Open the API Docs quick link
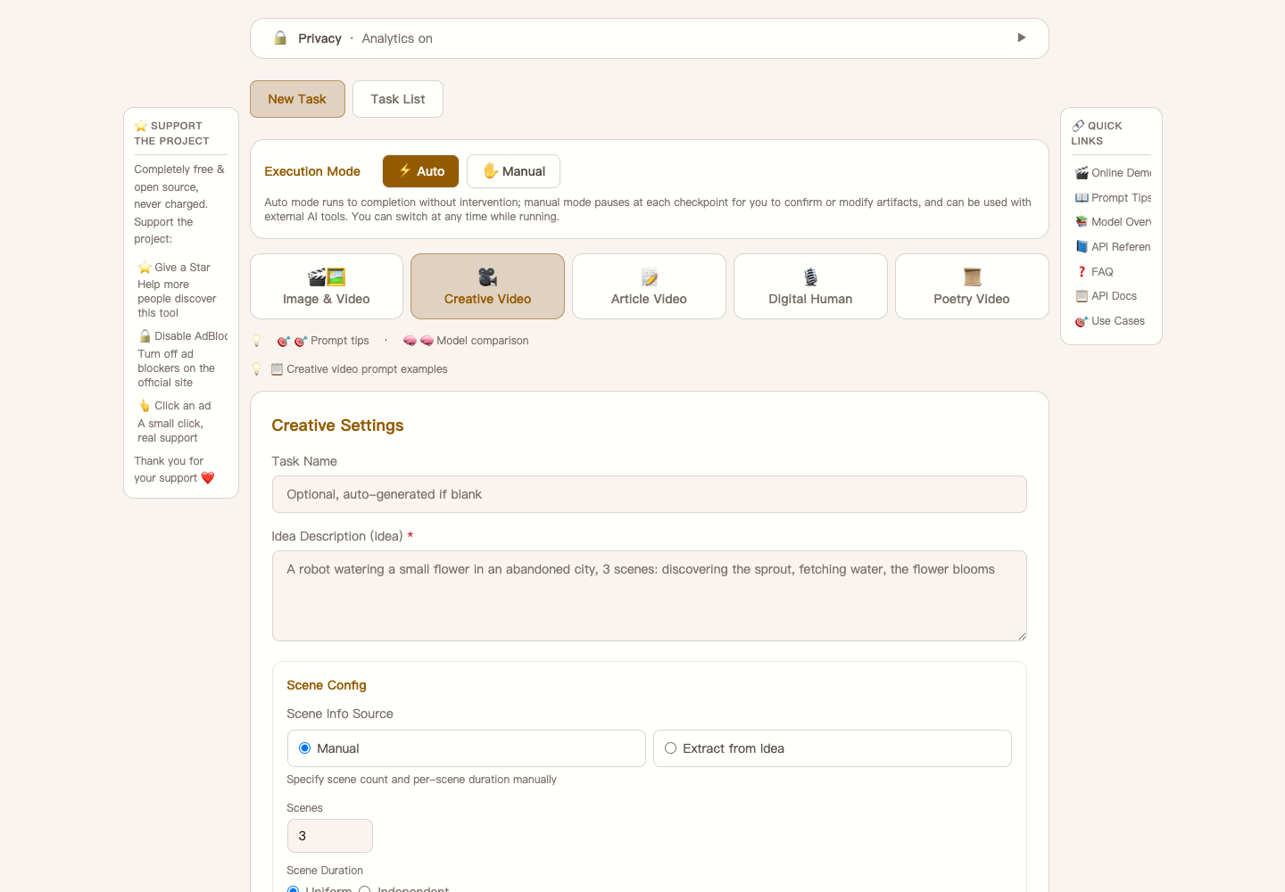 (x=1107, y=296)
